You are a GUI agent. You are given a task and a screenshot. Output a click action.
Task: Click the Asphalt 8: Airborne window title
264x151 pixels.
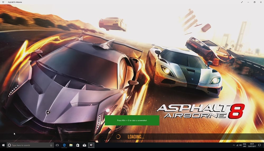[x=15, y=2]
